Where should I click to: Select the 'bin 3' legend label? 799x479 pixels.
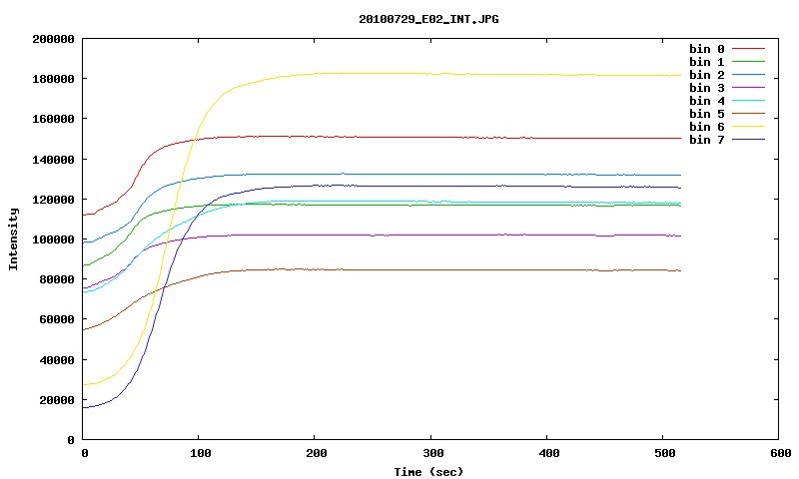tap(707, 88)
